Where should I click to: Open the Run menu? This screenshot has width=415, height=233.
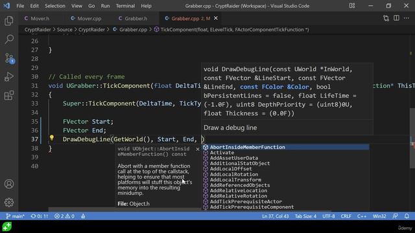click(x=105, y=6)
